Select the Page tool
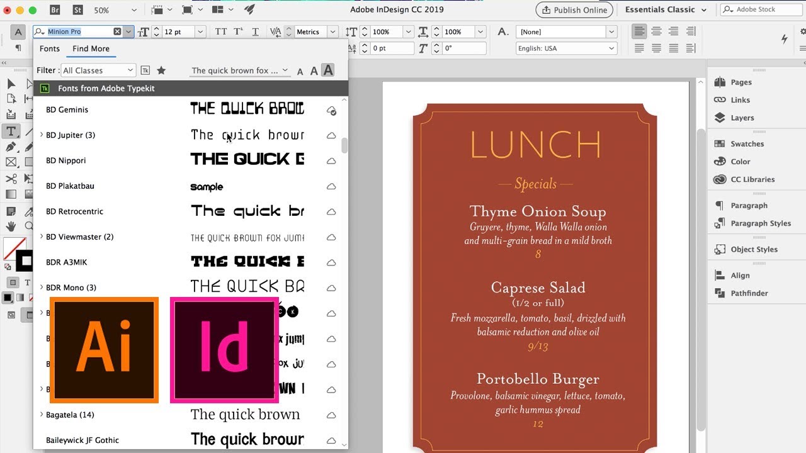Viewport: 806px width, 453px height. click(x=11, y=99)
